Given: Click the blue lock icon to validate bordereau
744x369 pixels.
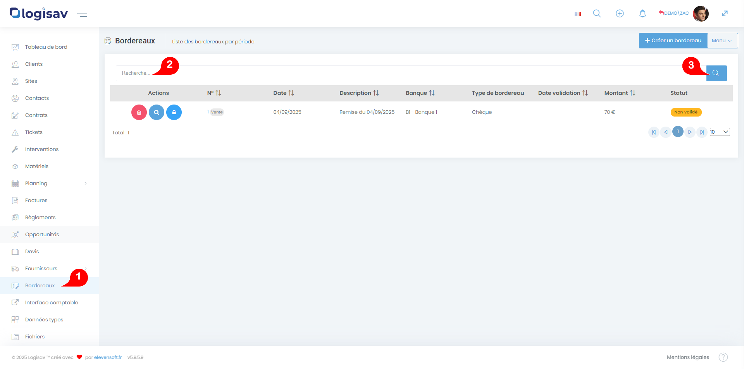Looking at the screenshot, I should click(174, 112).
